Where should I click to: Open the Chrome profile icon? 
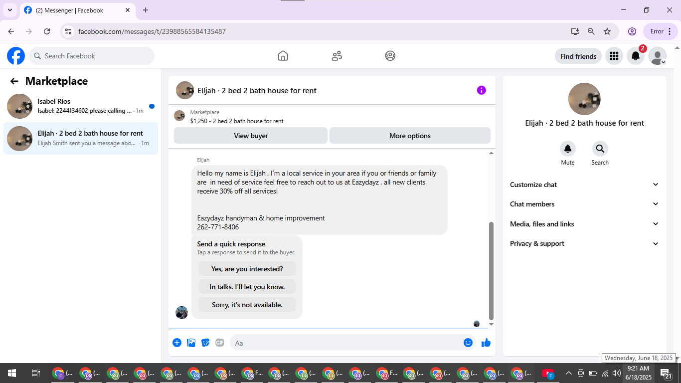coord(632,31)
